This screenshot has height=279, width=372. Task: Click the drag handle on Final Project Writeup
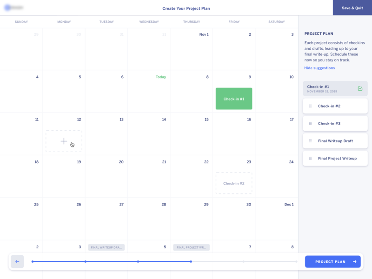tap(311, 158)
